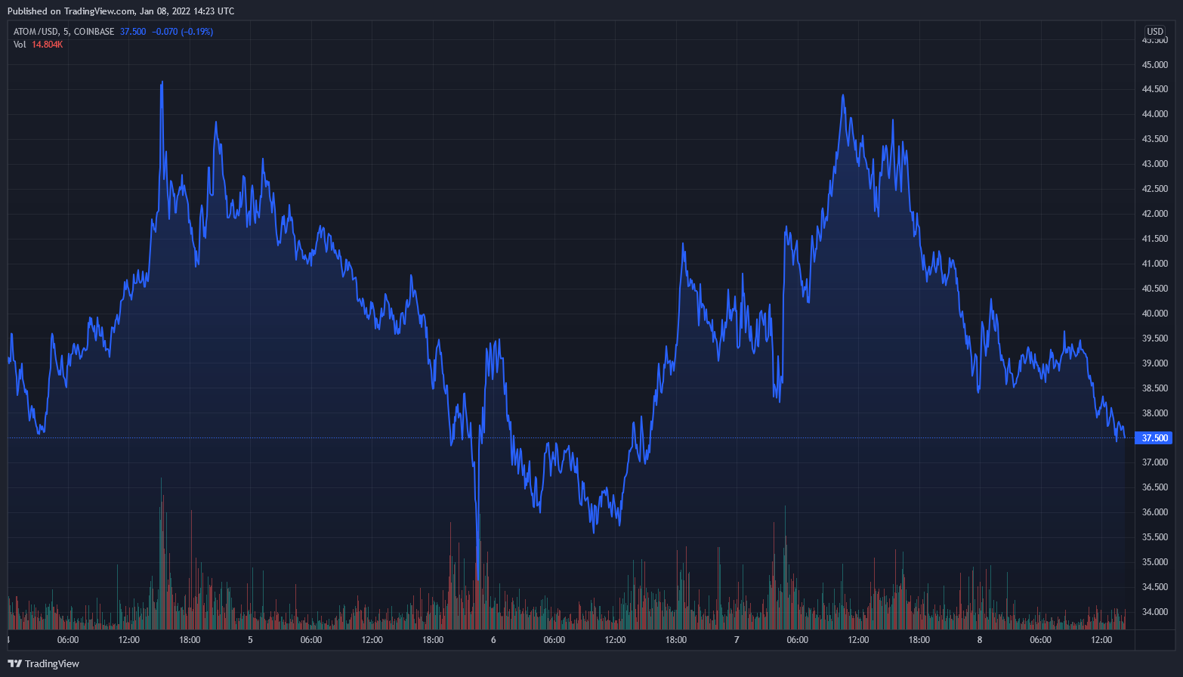Click the 18:00 time label following day 7

pos(919,640)
